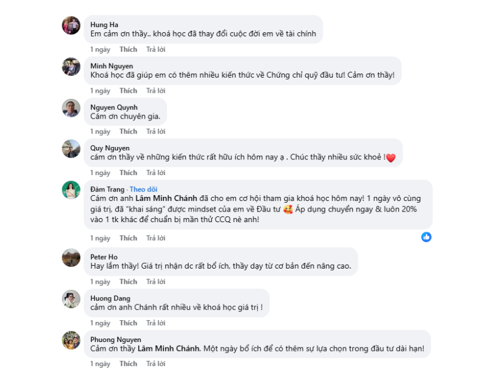This screenshot has width=500, height=382.
Task: Click Huong Dang's profile avatar
Action: pos(71,299)
